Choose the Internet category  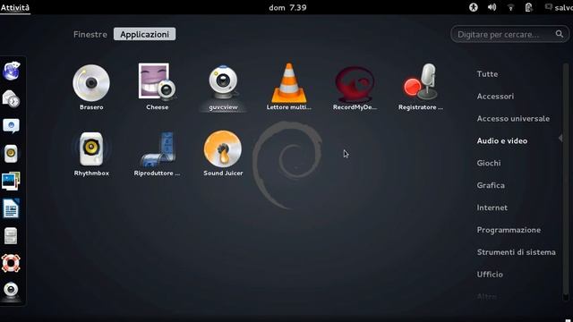pos(492,208)
